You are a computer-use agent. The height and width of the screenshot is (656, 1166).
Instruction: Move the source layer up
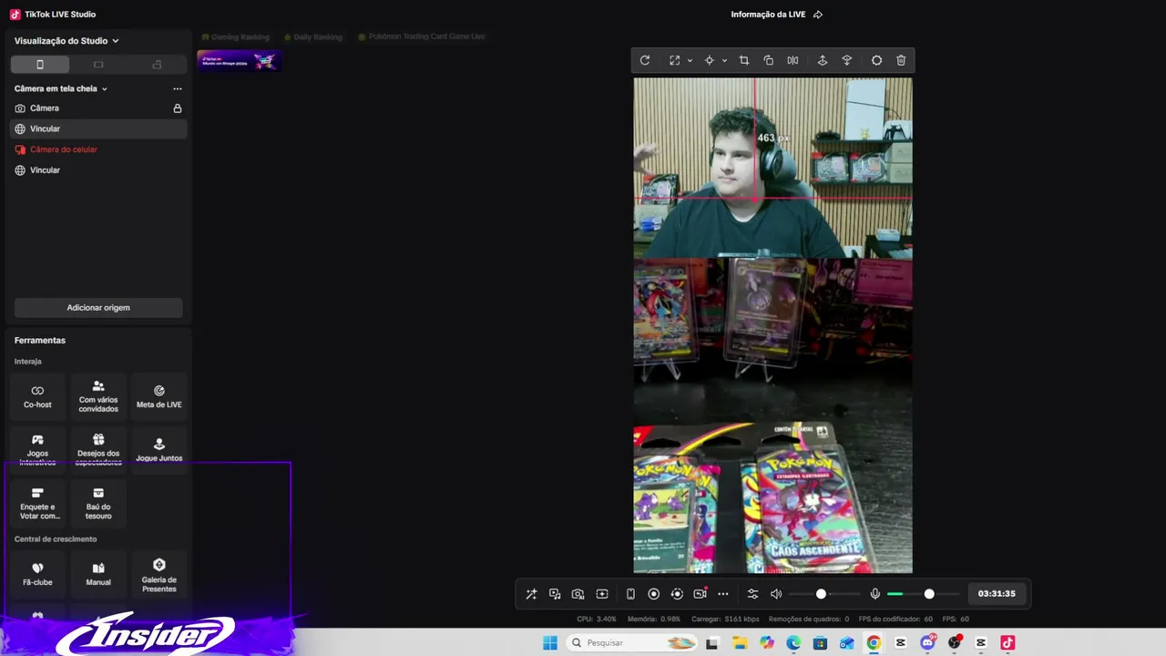click(822, 60)
